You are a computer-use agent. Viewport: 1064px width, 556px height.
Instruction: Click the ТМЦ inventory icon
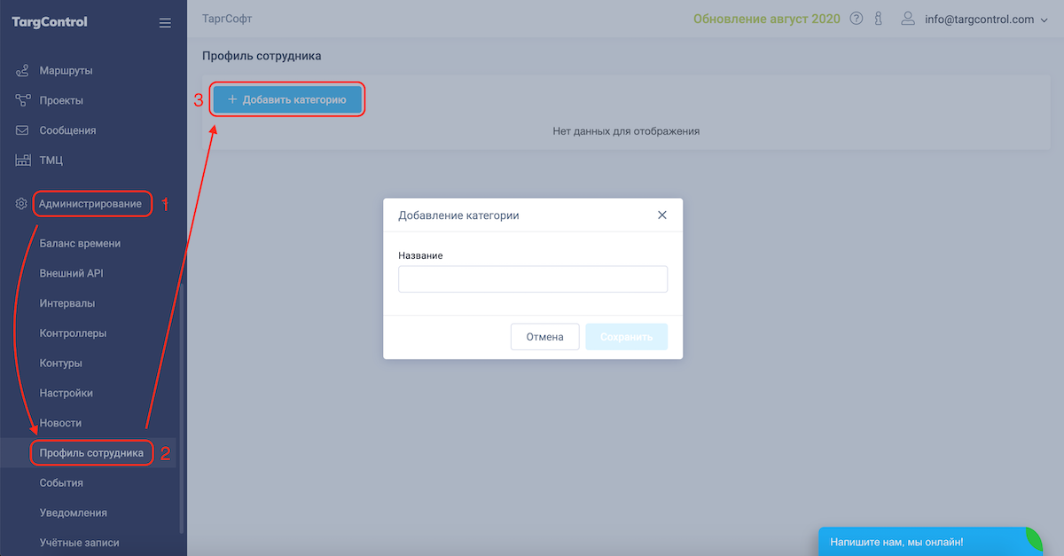tap(23, 161)
